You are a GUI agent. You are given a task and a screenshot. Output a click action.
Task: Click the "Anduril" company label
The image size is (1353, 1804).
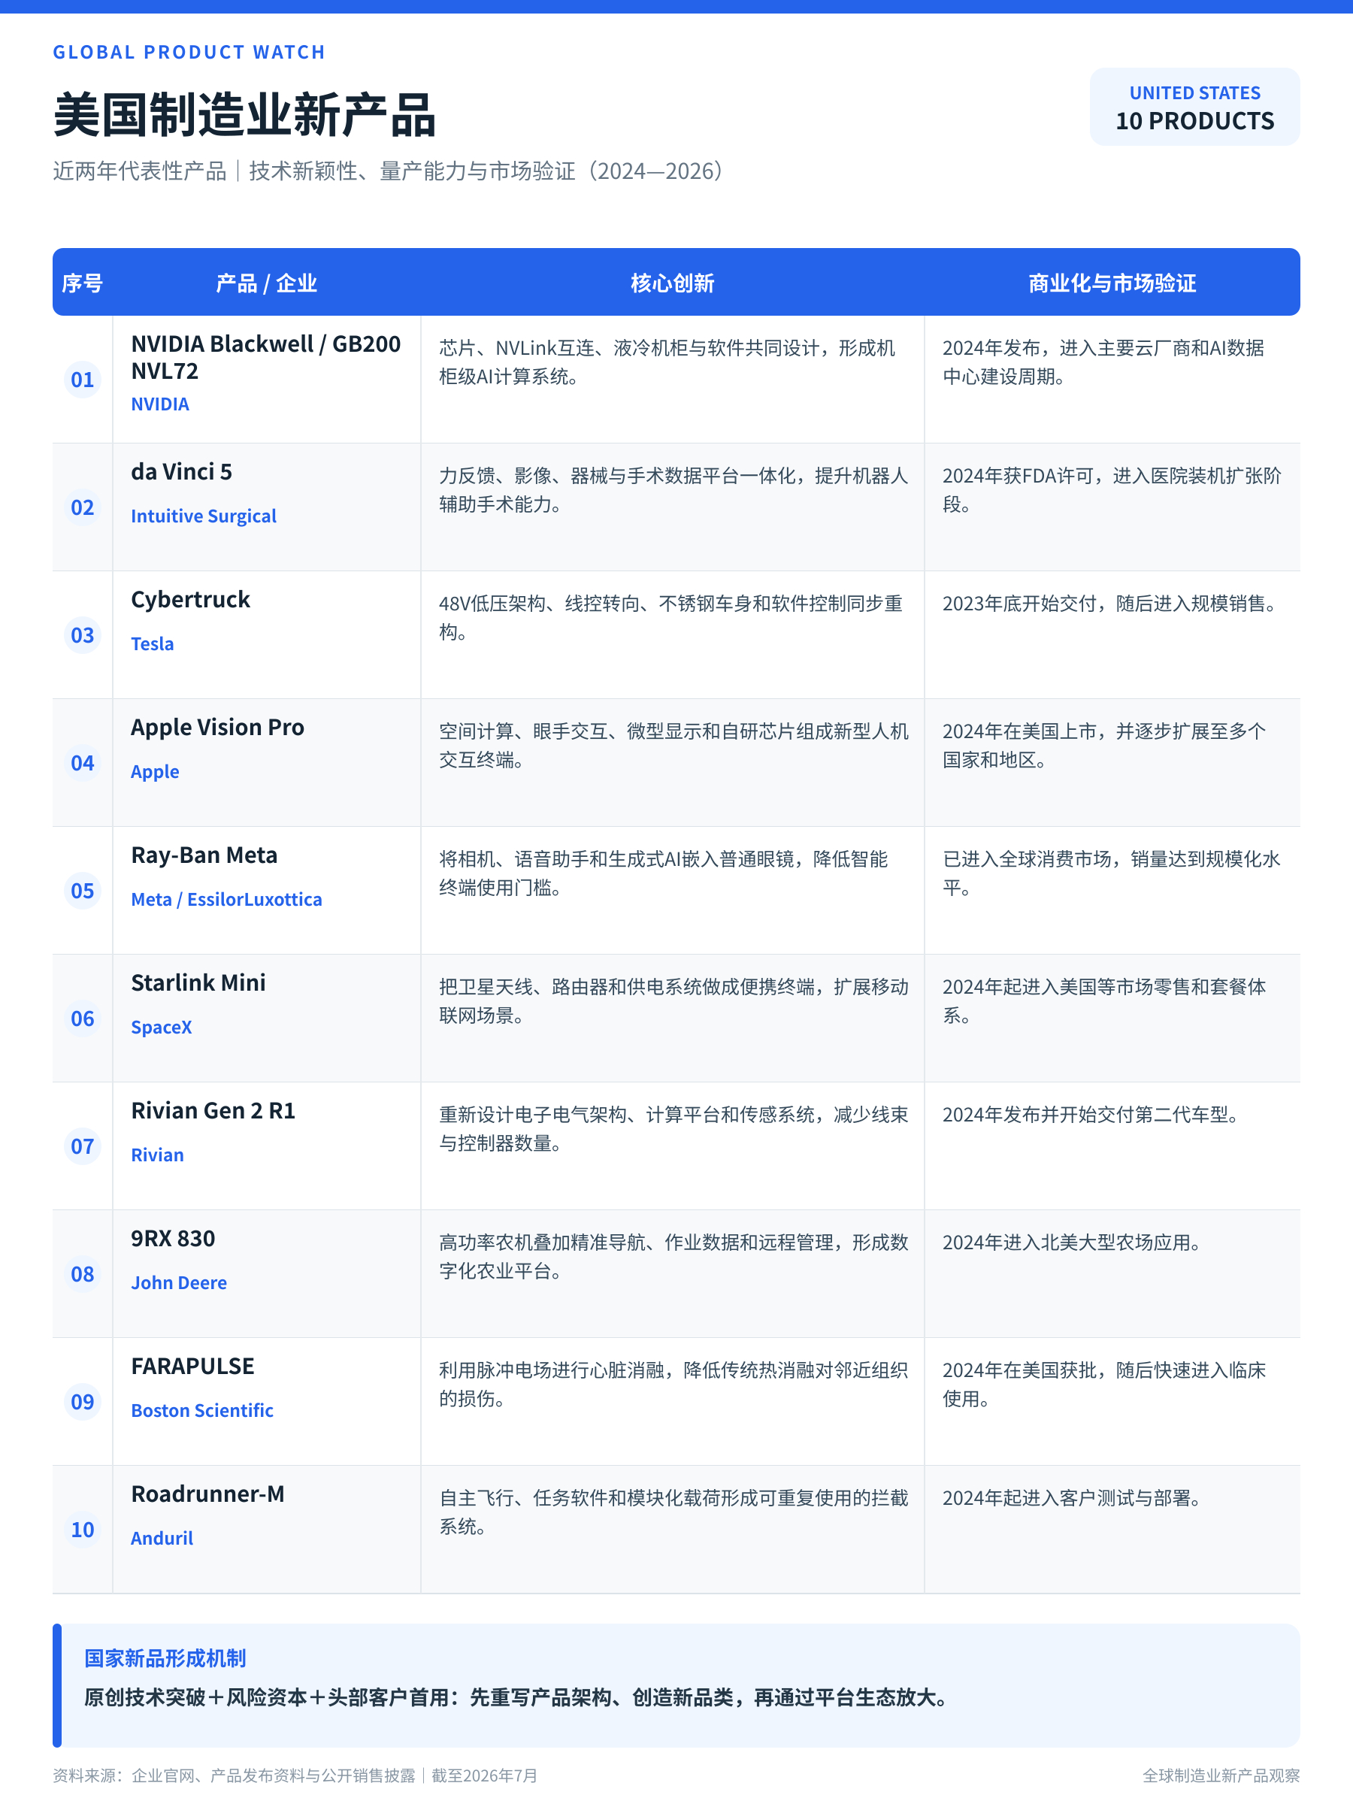click(162, 1538)
